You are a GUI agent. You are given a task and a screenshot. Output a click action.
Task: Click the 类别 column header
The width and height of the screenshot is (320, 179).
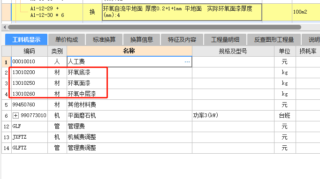coord(57,51)
